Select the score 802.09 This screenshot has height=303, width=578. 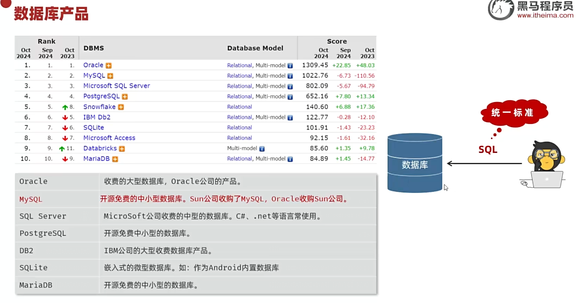(x=317, y=86)
